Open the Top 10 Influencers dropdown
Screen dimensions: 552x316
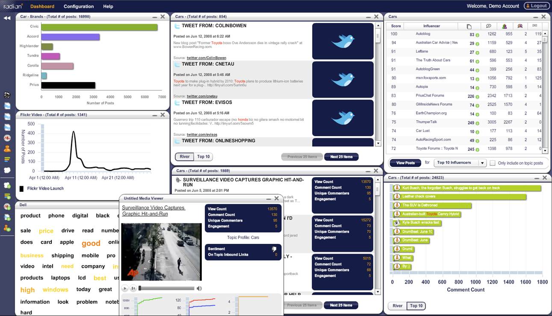click(482, 163)
